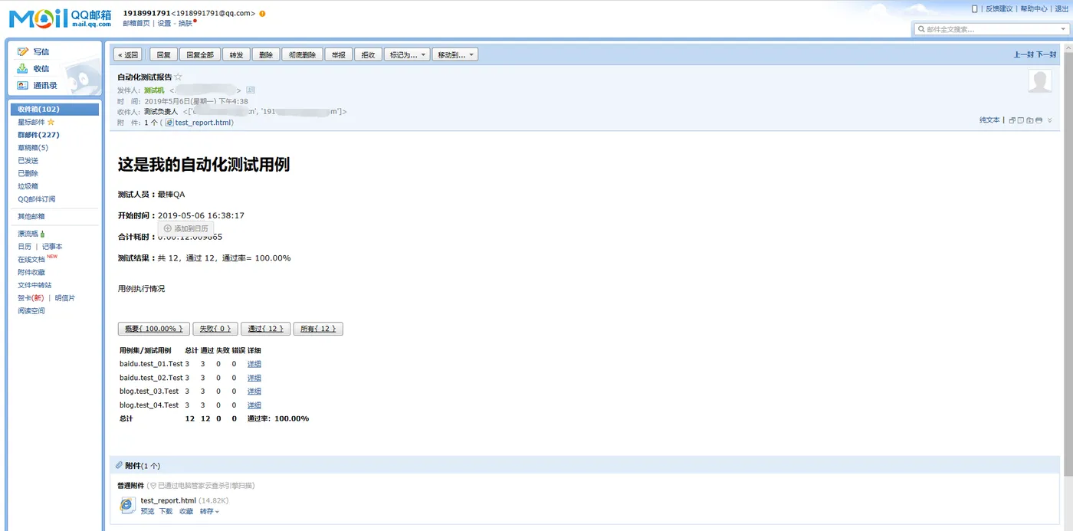Star the 自动化测试报告 email subject
The height and width of the screenshot is (531, 1073).
click(179, 77)
